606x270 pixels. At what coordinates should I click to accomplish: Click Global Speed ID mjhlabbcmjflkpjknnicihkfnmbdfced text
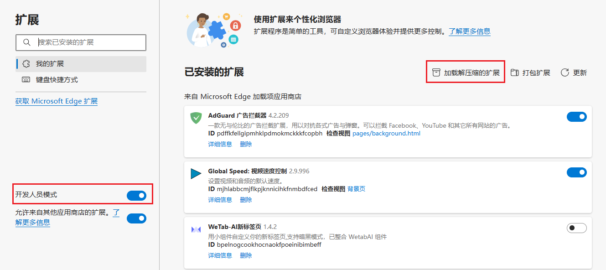click(263, 189)
